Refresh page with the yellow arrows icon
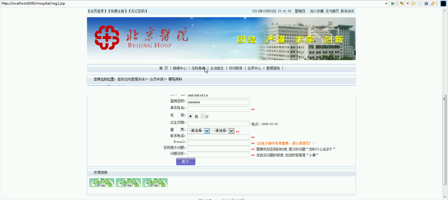 point(433,4)
